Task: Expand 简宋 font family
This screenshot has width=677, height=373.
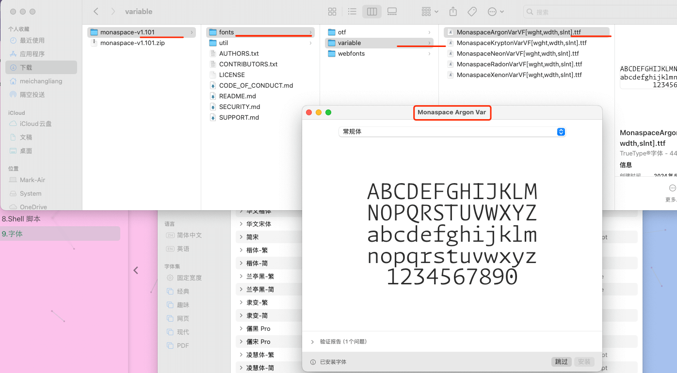Action: coord(241,237)
